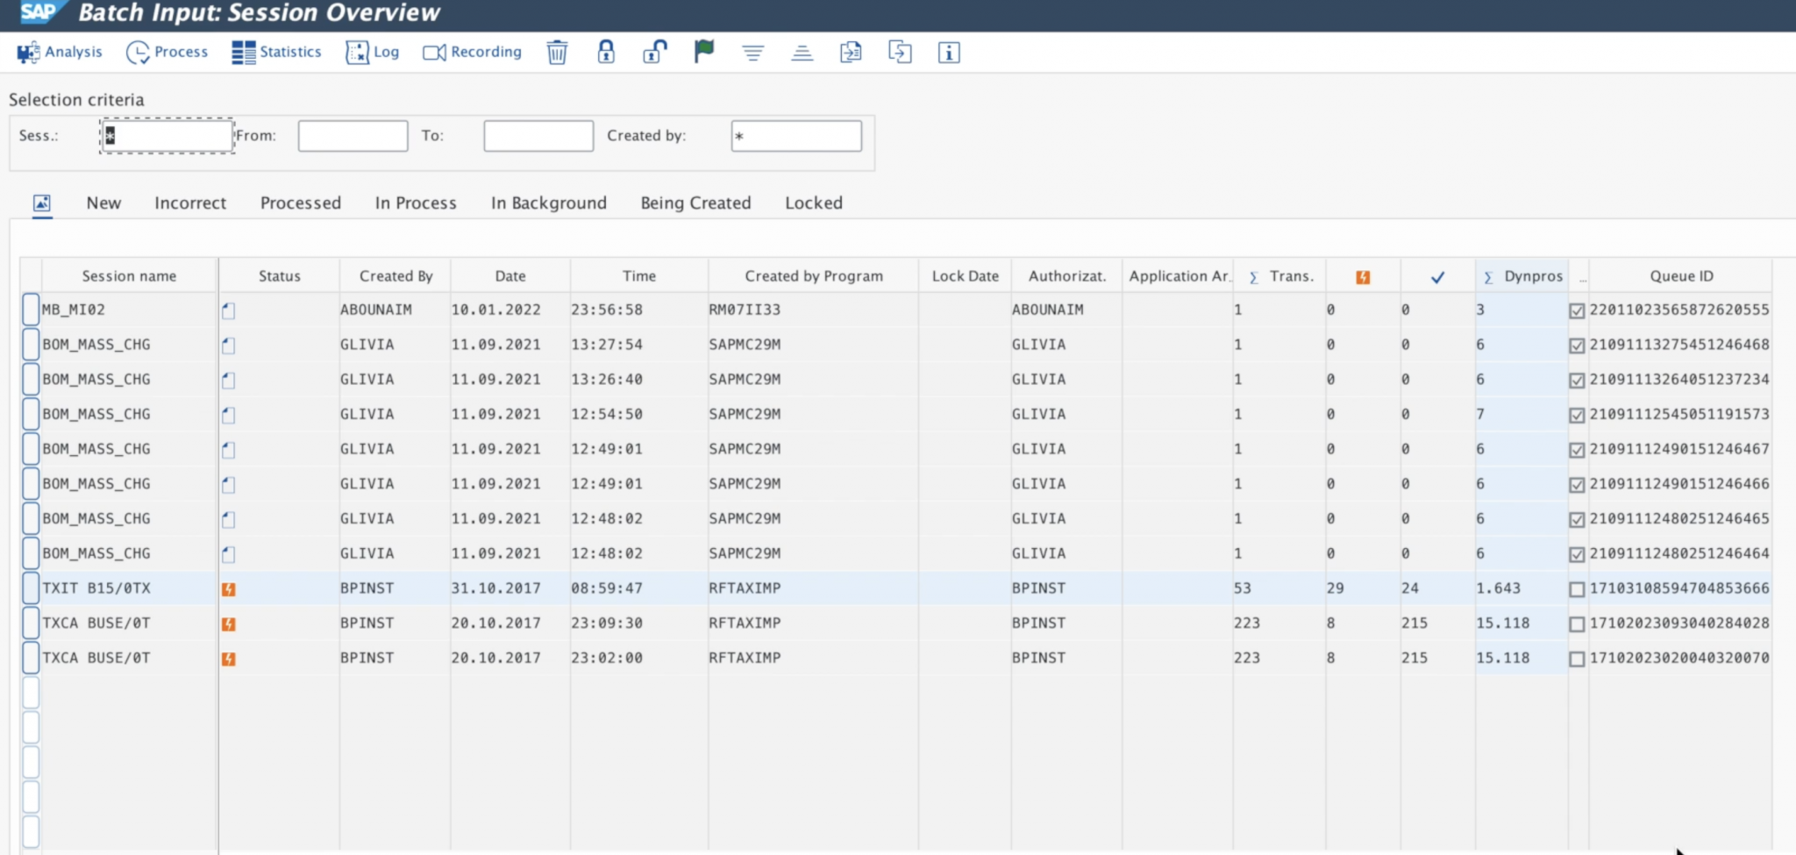Toggle checkbox beside Queue ID 22011023565872620555

(x=1577, y=310)
